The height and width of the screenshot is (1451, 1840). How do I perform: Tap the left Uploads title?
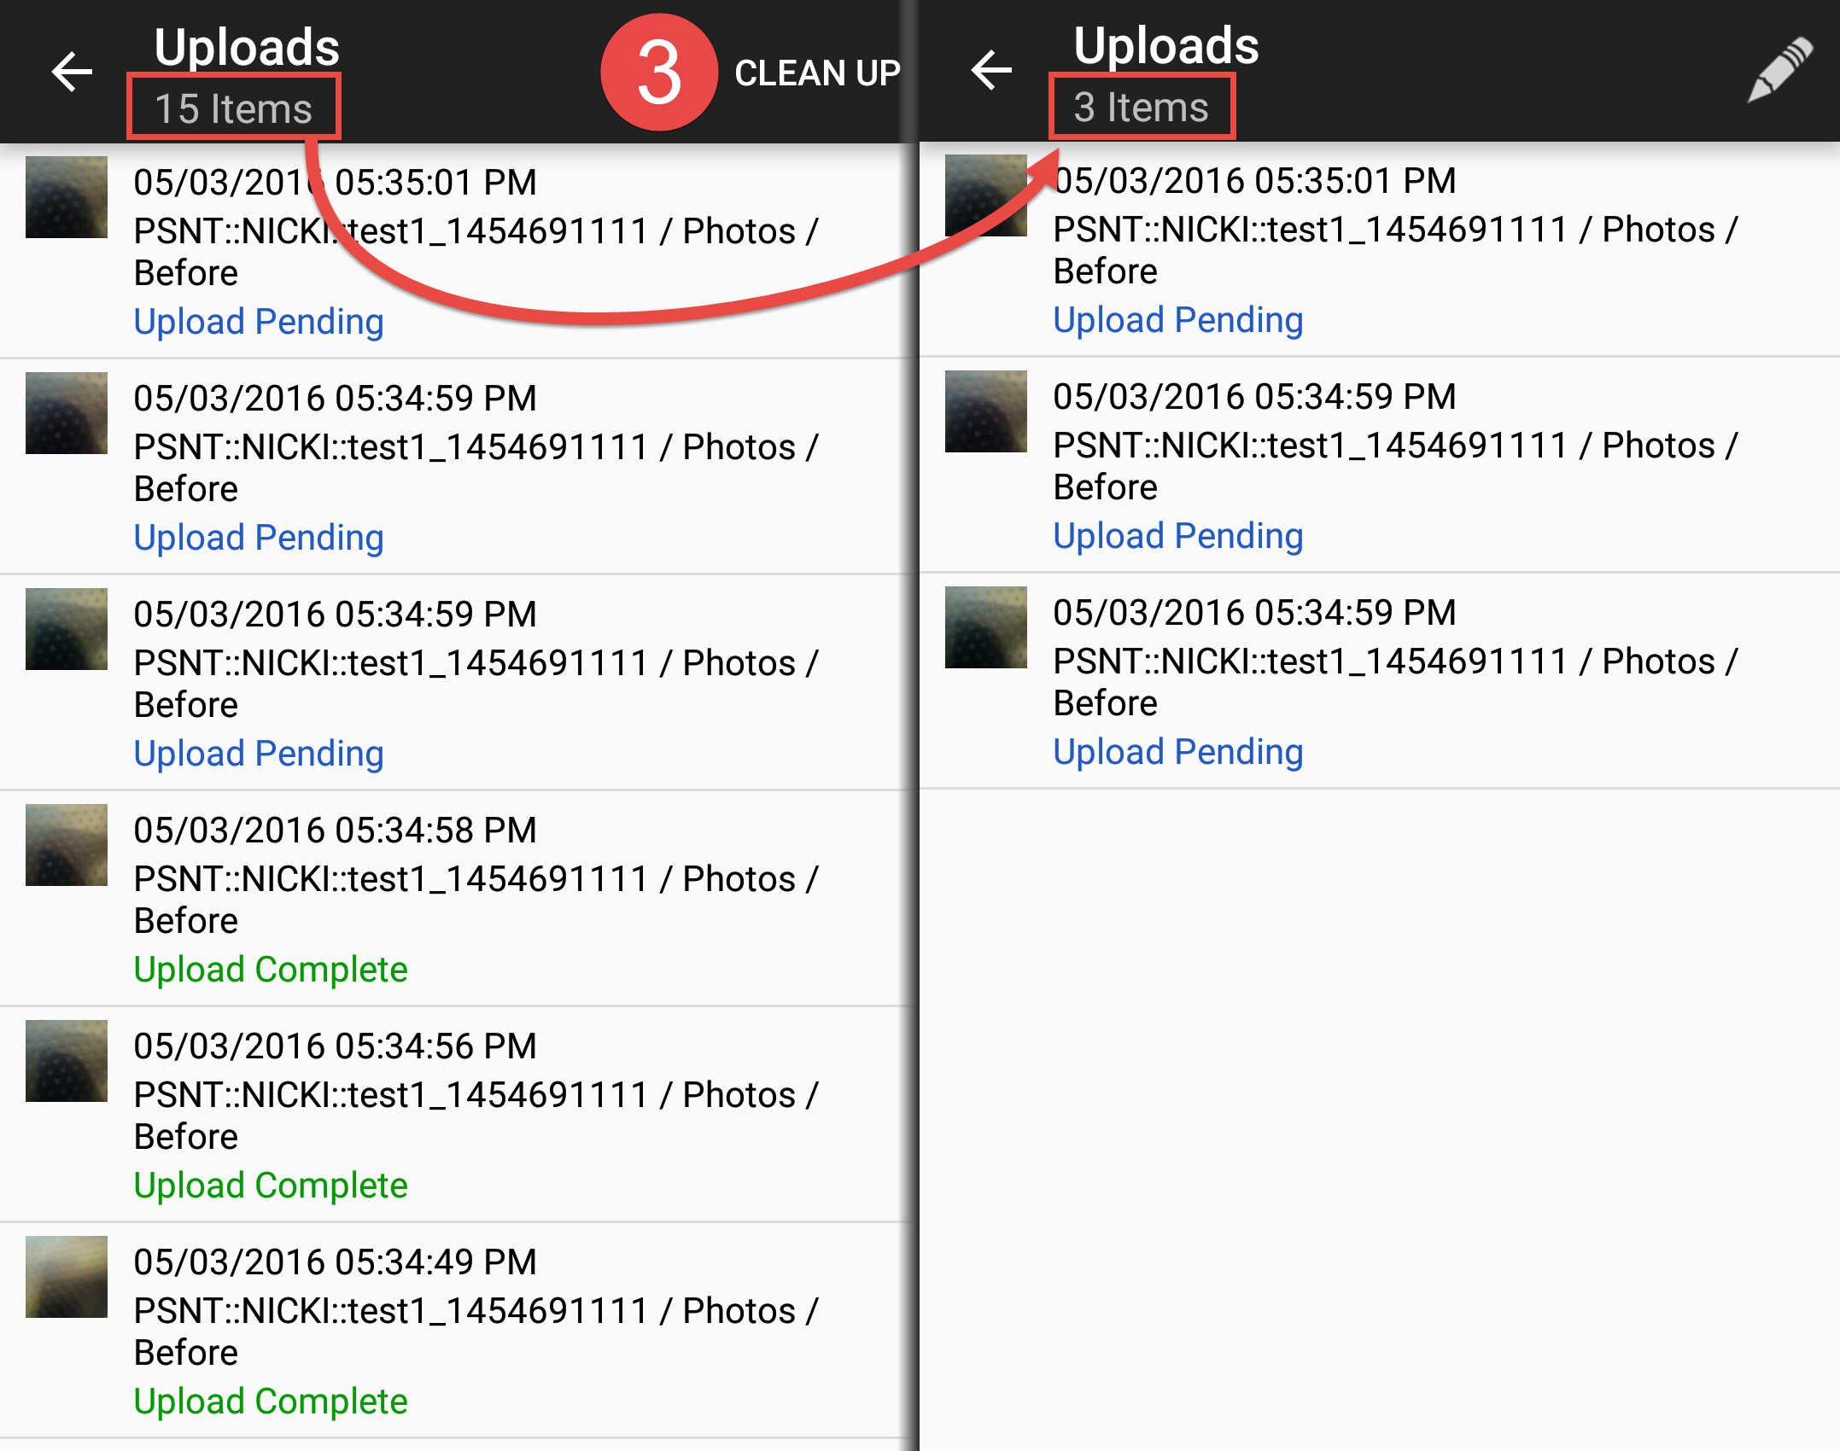coord(247,46)
